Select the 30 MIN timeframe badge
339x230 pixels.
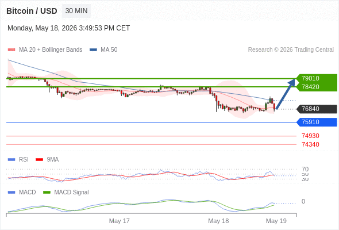(76, 11)
